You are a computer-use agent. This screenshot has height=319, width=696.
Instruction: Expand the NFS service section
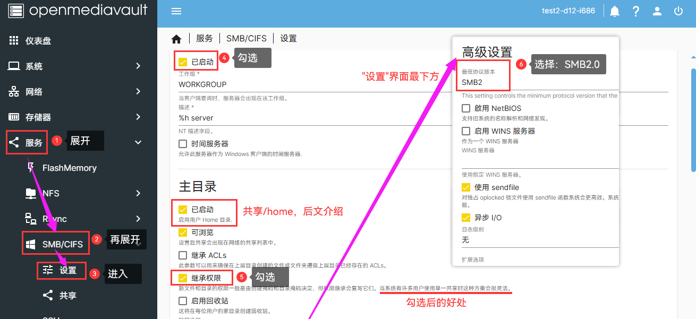(x=49, y=193)
